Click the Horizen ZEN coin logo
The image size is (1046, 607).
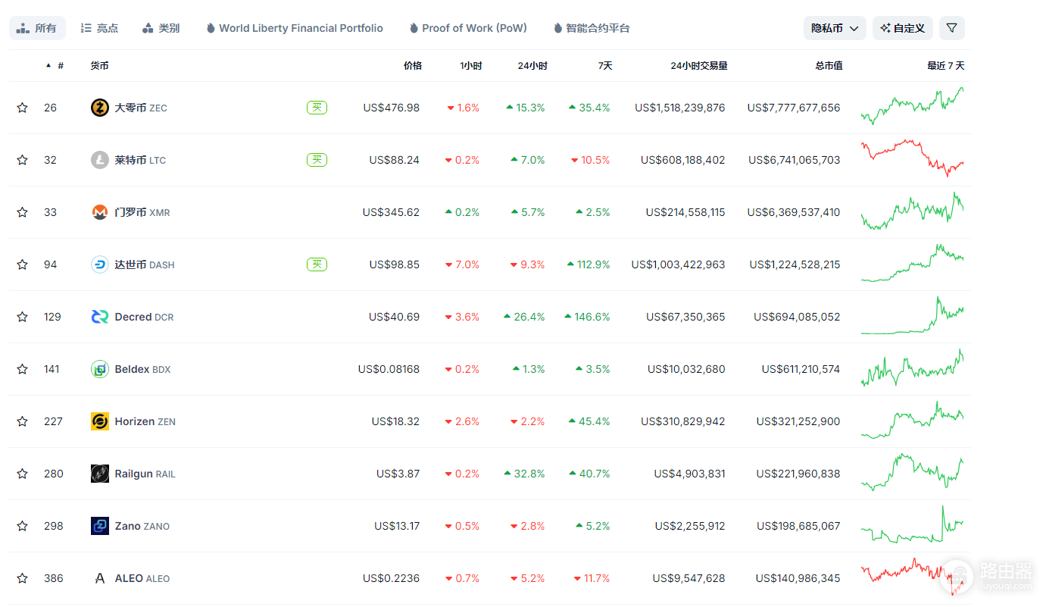(x=99, y=421)
